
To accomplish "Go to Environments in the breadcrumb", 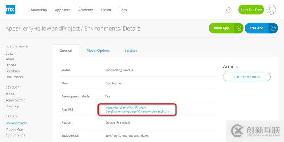I will [102, 29].
